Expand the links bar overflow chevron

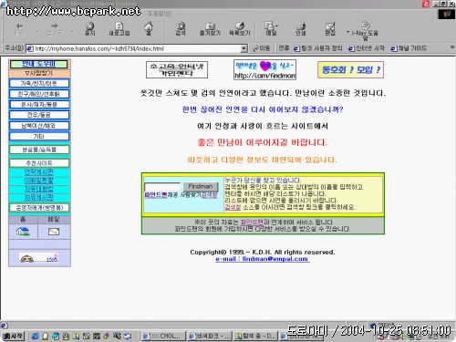coord(452,47)
